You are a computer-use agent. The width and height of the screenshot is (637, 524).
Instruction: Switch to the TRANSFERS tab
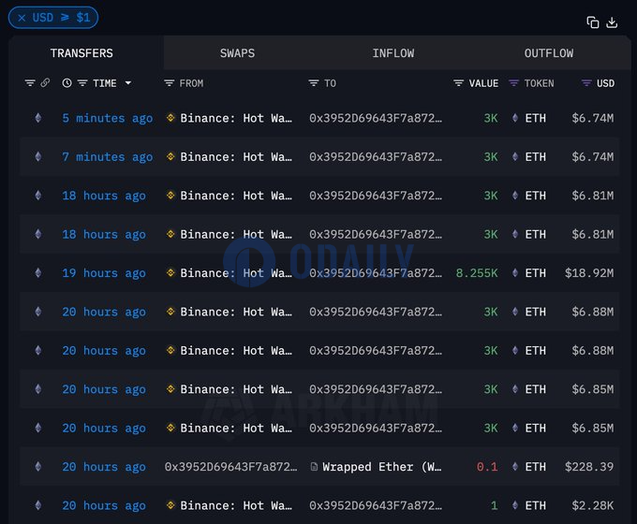81,53
